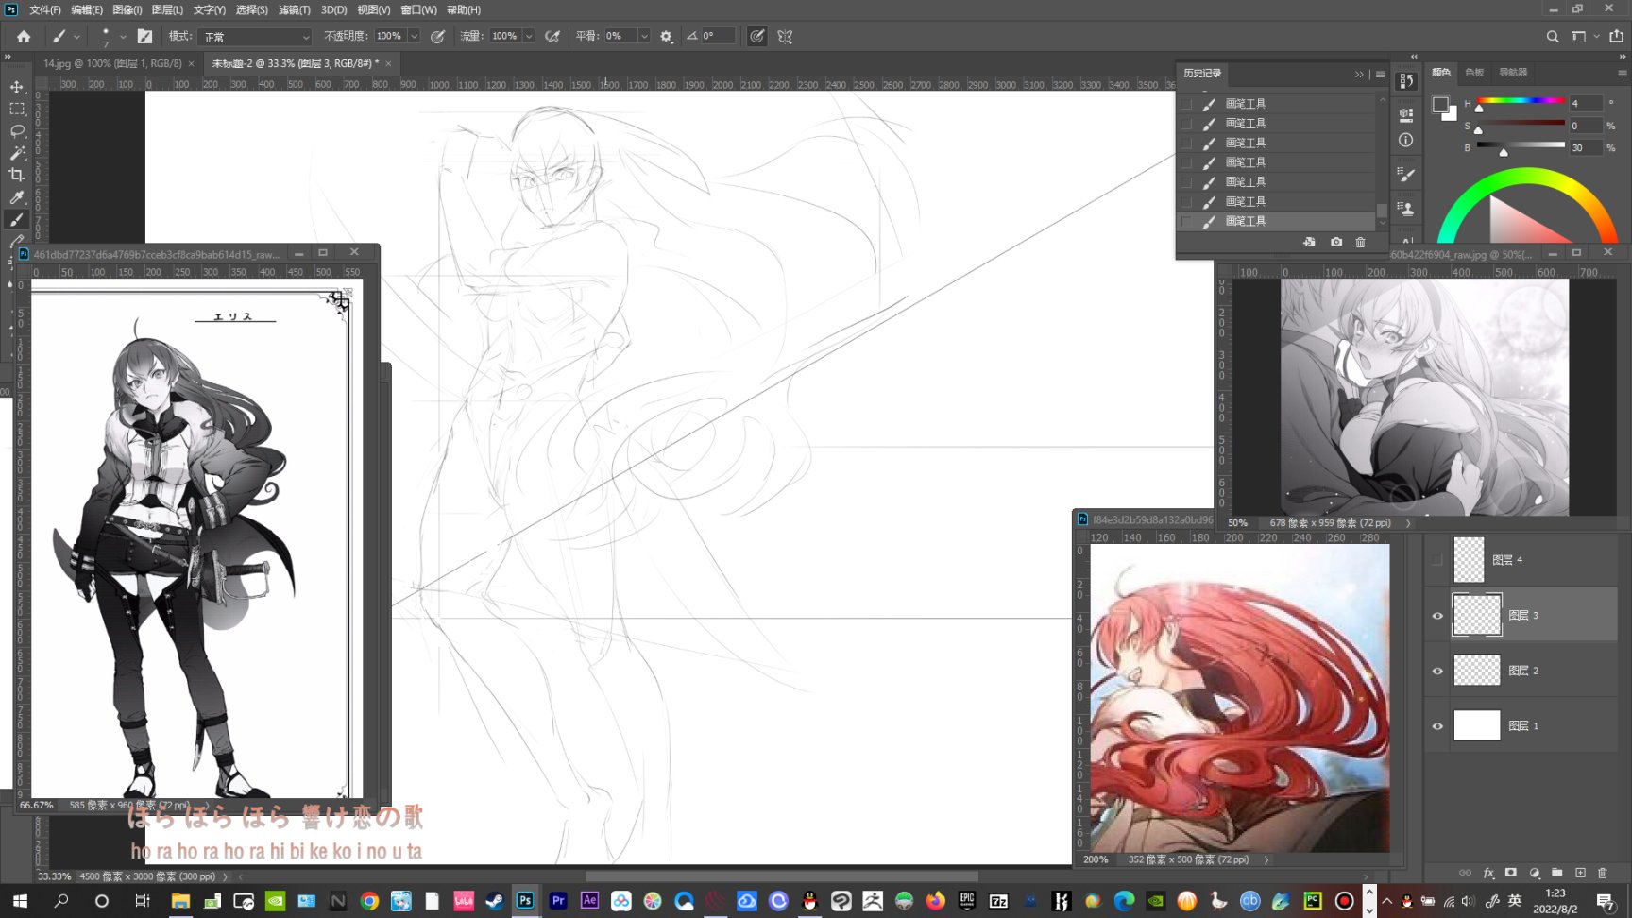Hide layer 图层 2 eye icon
This screenshot has height=918, width=1632.
click(x=1437, y=671)
